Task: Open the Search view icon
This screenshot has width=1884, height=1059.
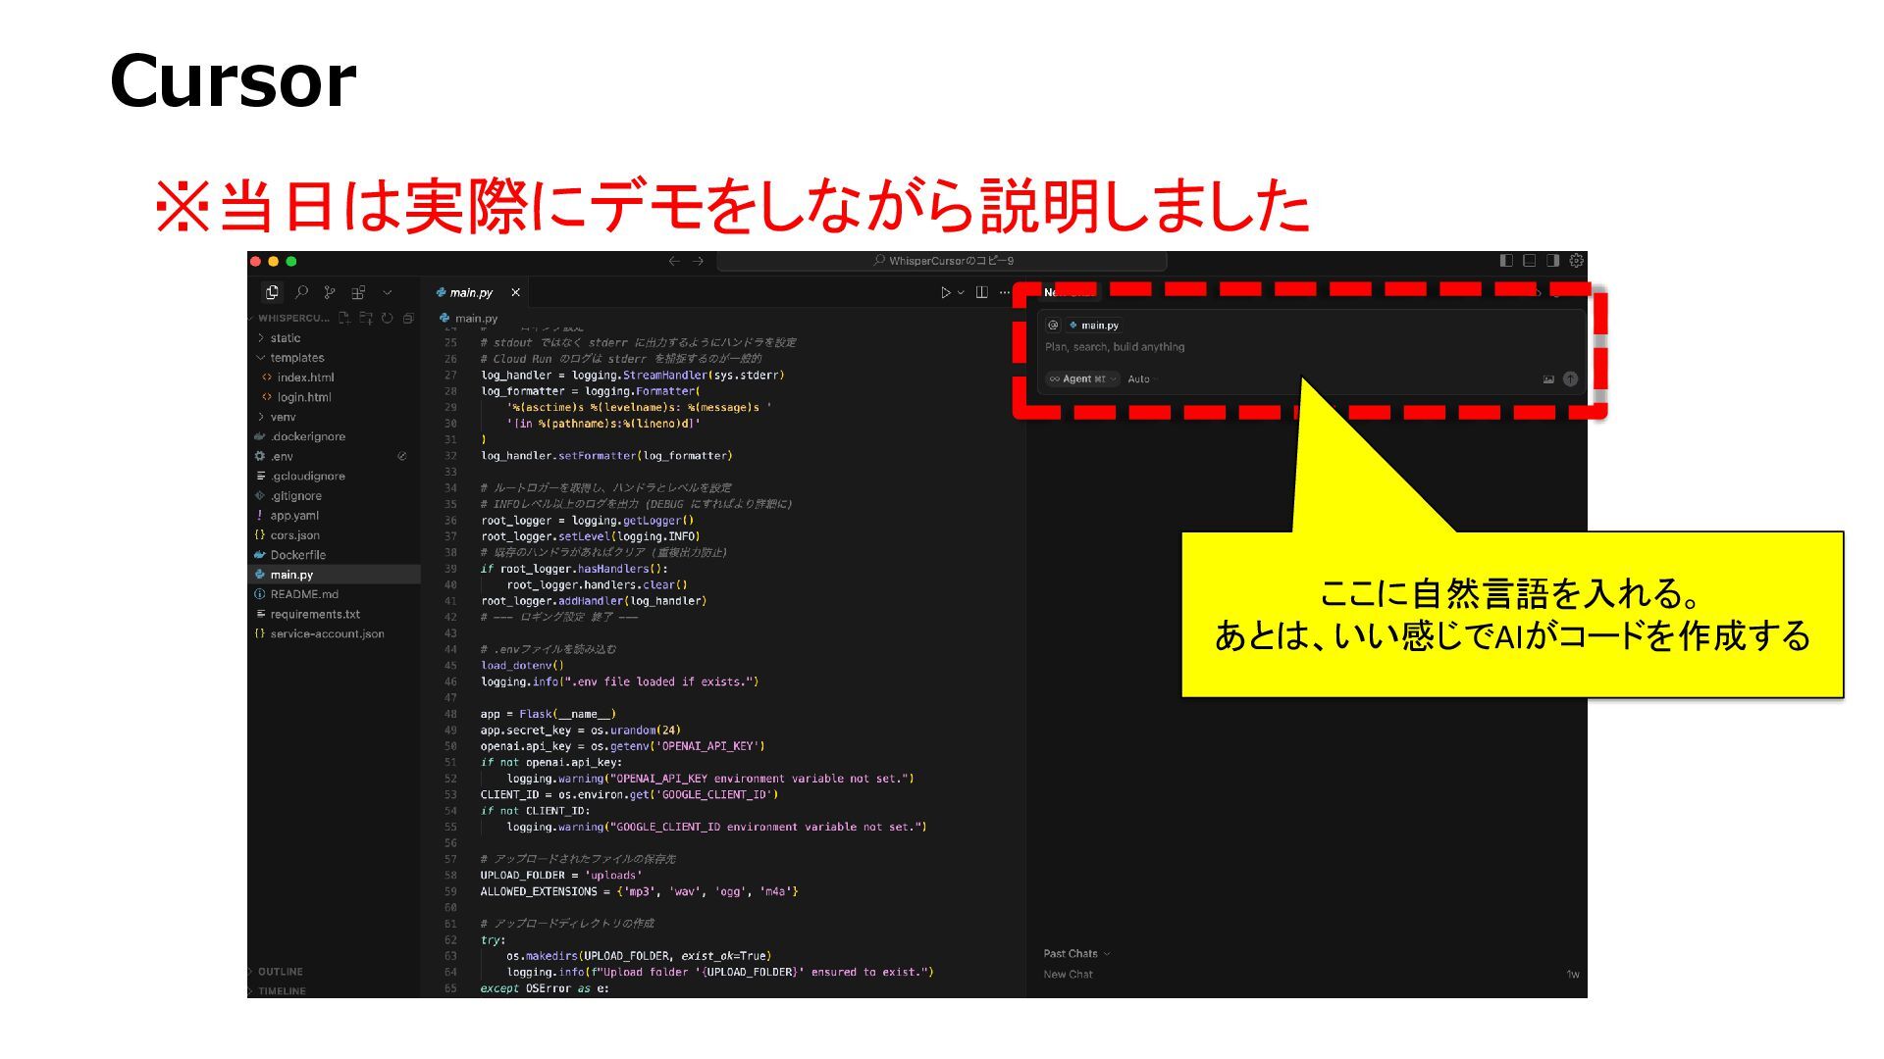Action: [301, 292]
